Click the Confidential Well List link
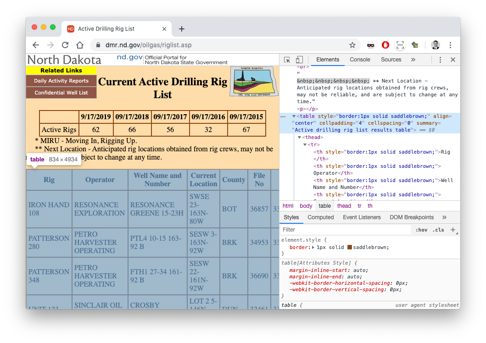 (x=61, y=92)
